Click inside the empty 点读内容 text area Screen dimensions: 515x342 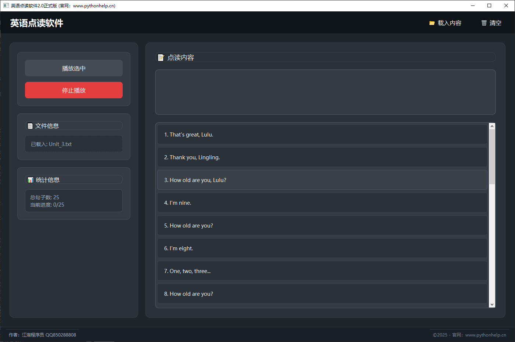(325, 92)
